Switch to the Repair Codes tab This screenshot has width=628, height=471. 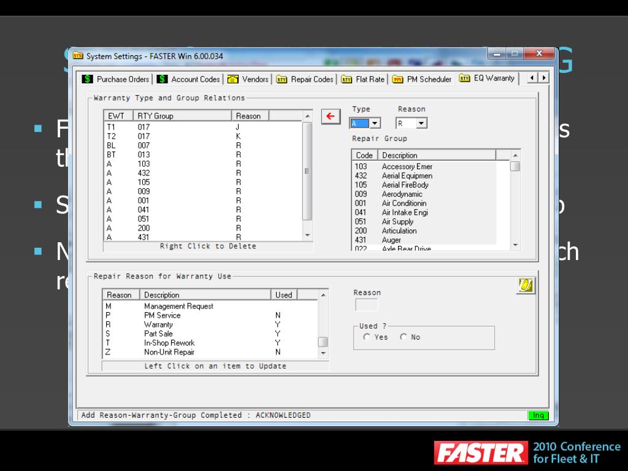[305, 79]
